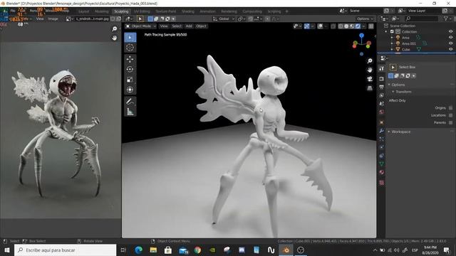Open the Active Tool properties tab
The image size is (456, 256).
(x=382, y=68)
